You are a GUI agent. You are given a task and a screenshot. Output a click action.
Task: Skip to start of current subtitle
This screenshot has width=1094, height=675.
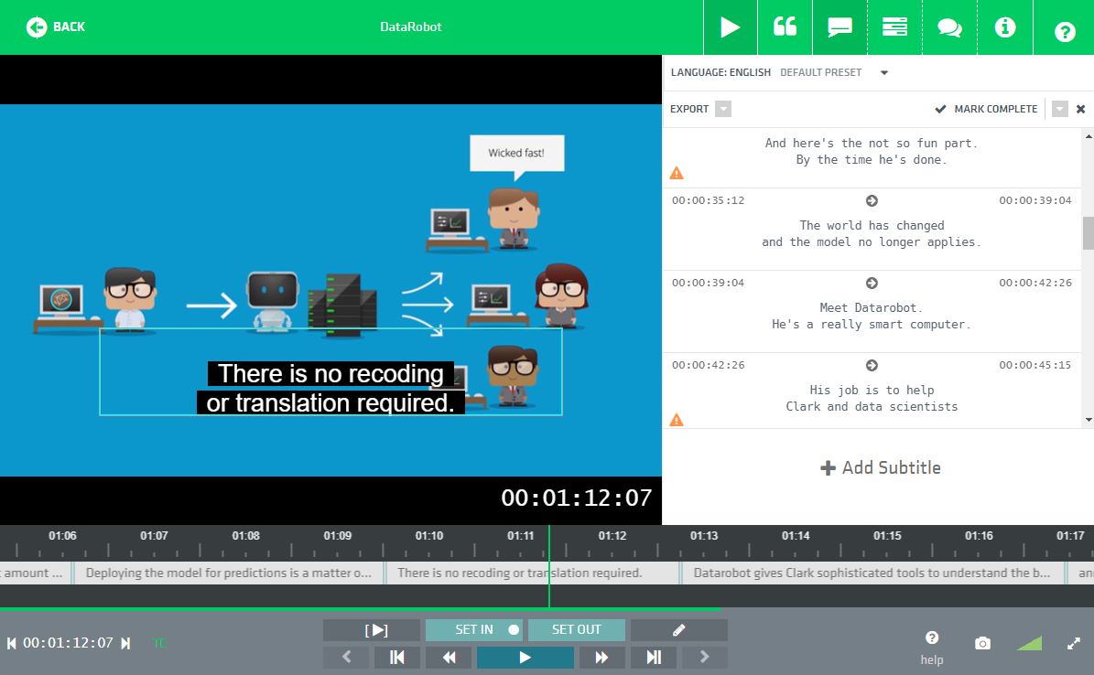pyautogui.click(x=397, y=657)
